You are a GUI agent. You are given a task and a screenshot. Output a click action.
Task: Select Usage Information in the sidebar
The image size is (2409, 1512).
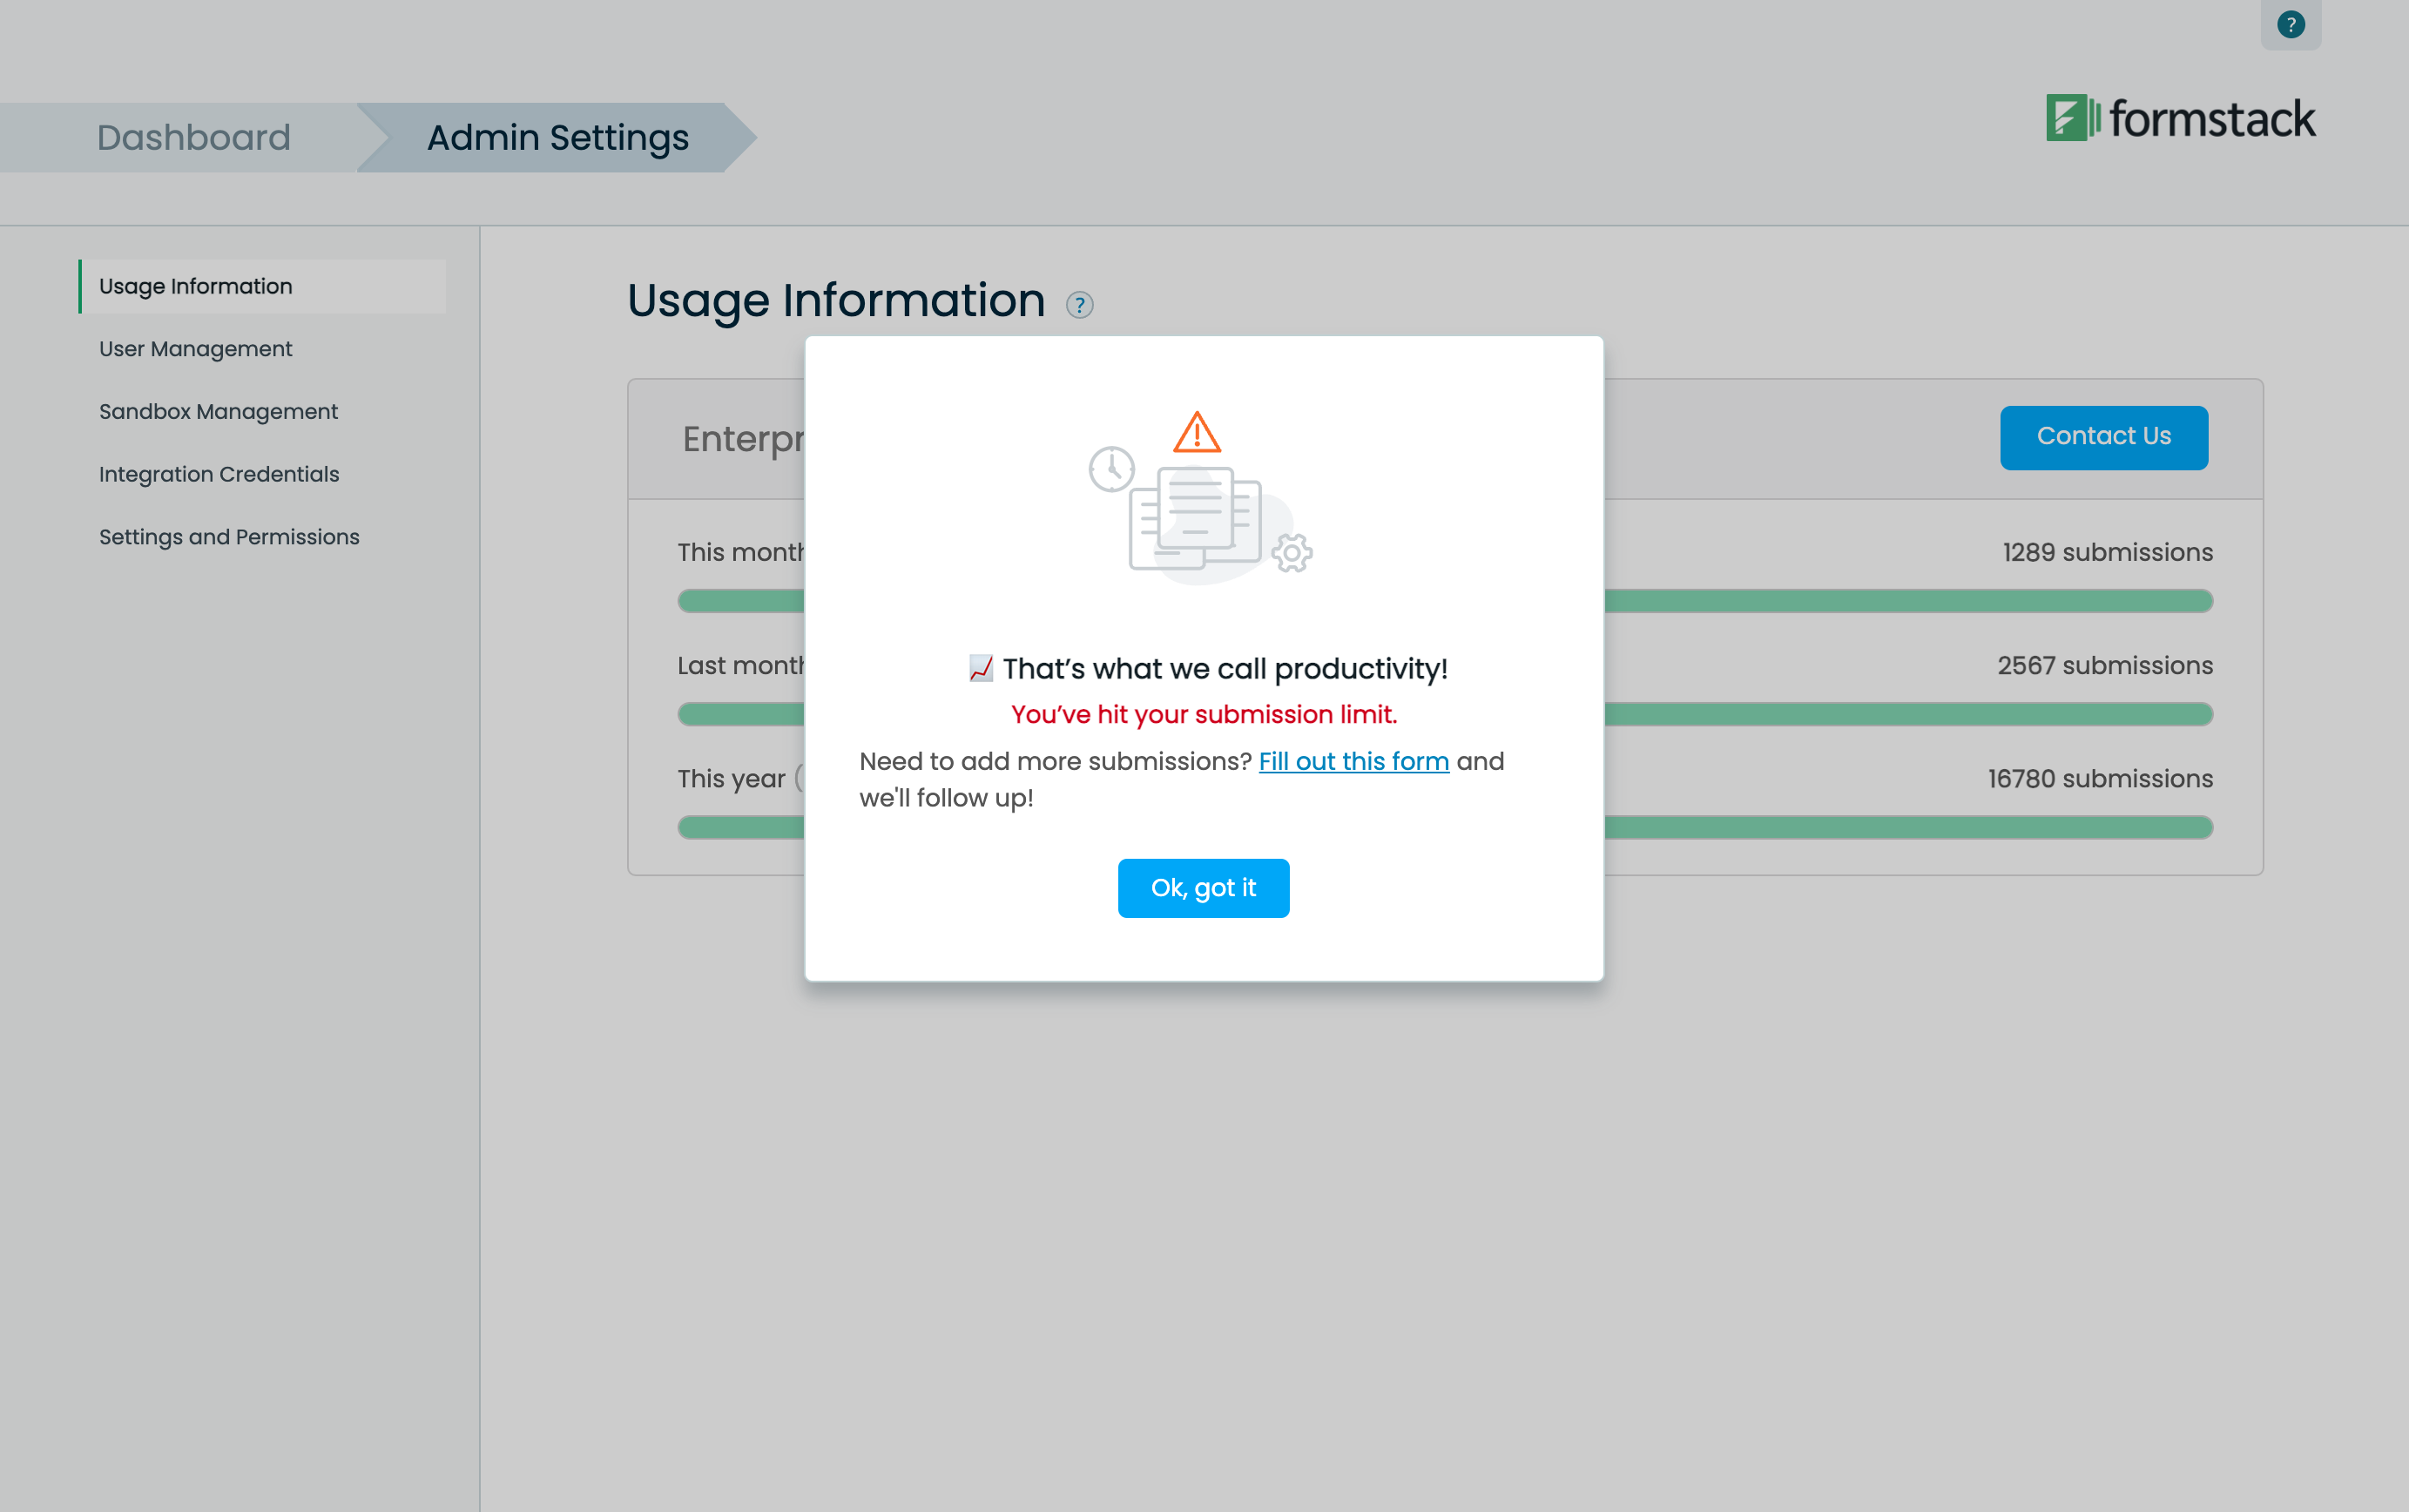click(x=195, y=286)
